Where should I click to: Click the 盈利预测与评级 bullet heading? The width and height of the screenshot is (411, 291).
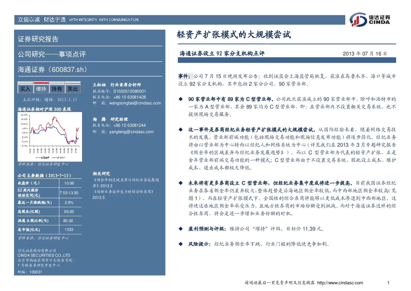pyautogui.click(x=207, y=229)
